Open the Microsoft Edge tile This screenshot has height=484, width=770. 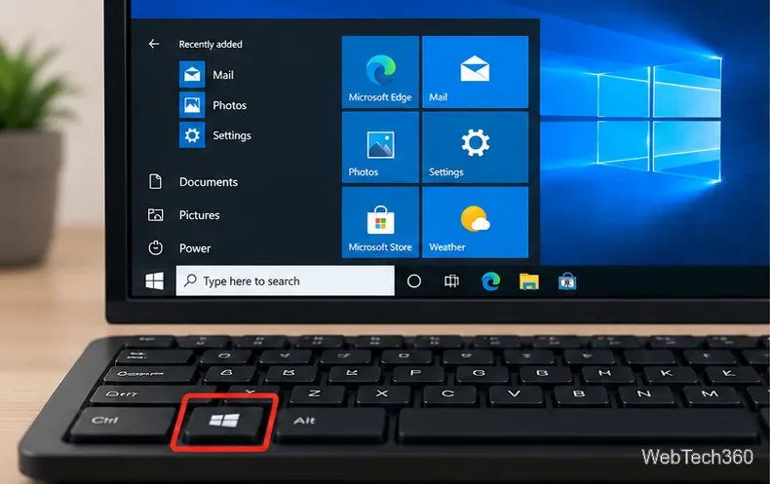click(x=380, y=72)
